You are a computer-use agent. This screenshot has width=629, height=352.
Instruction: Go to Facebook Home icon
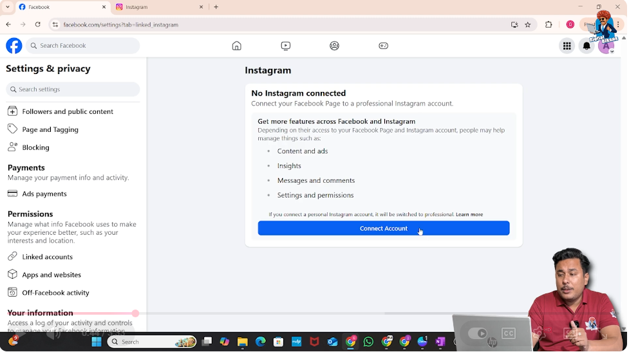237,46
